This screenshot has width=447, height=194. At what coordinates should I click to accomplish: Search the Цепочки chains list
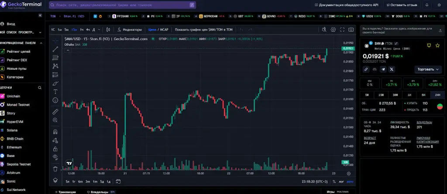(x=40, y=88)
